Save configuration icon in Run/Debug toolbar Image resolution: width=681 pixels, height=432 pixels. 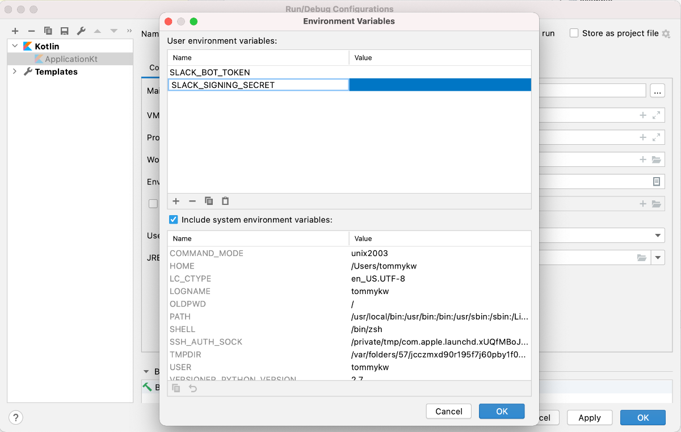coord(65,31)
